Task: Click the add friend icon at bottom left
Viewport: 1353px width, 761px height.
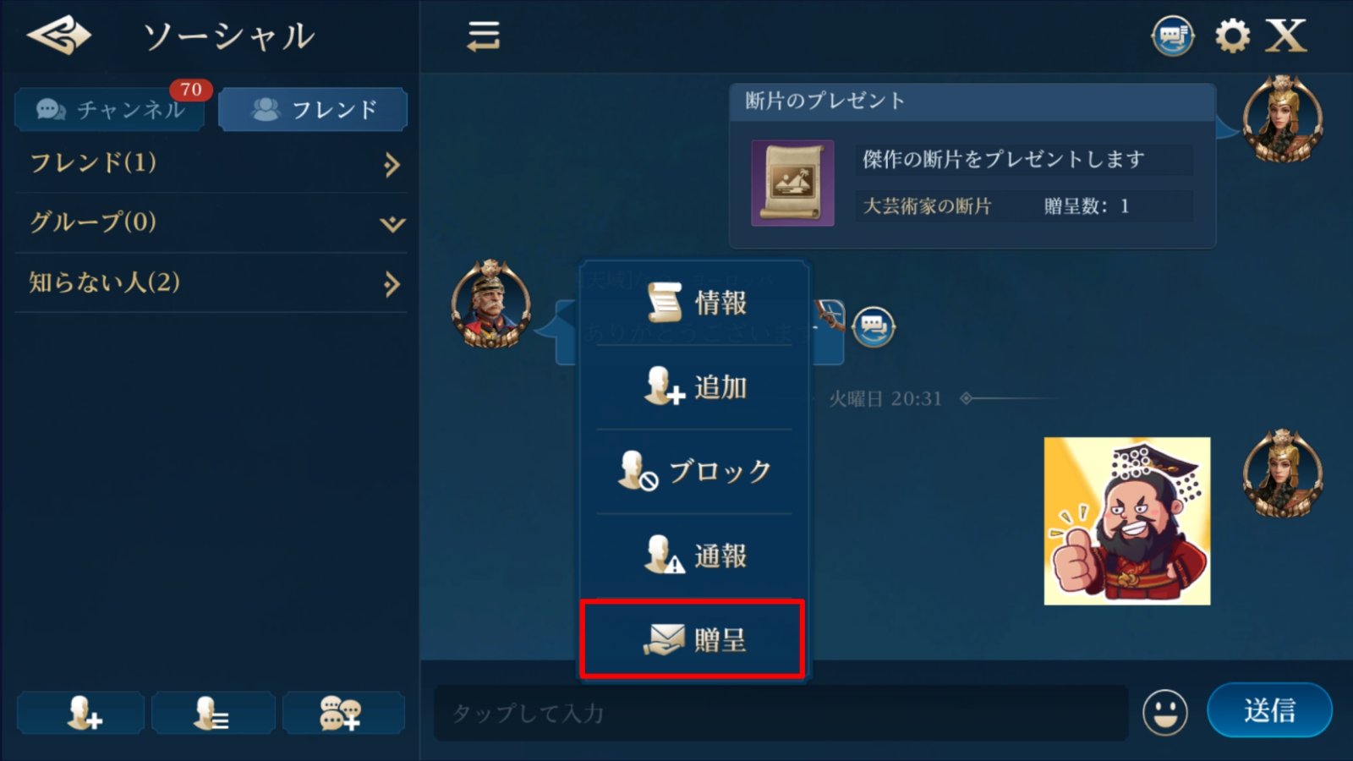Action: click(81, 712)
